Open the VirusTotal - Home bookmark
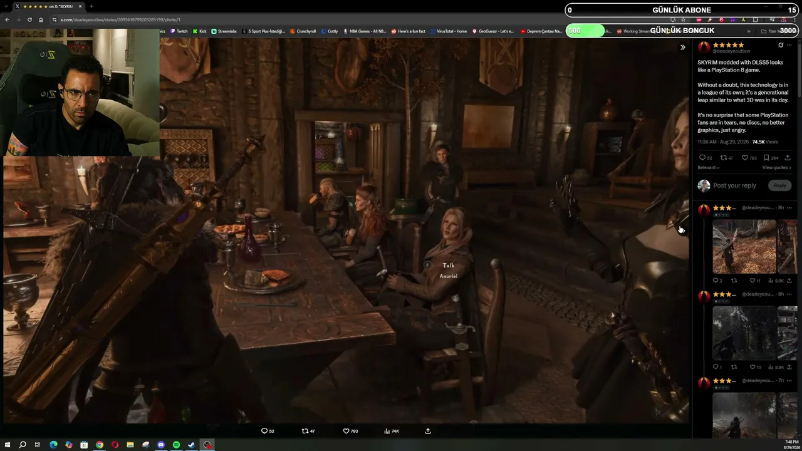The width and height of the screenshot is (802, 451). [x=449, y=31]
